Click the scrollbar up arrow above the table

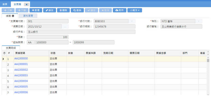tap(208, 52)
